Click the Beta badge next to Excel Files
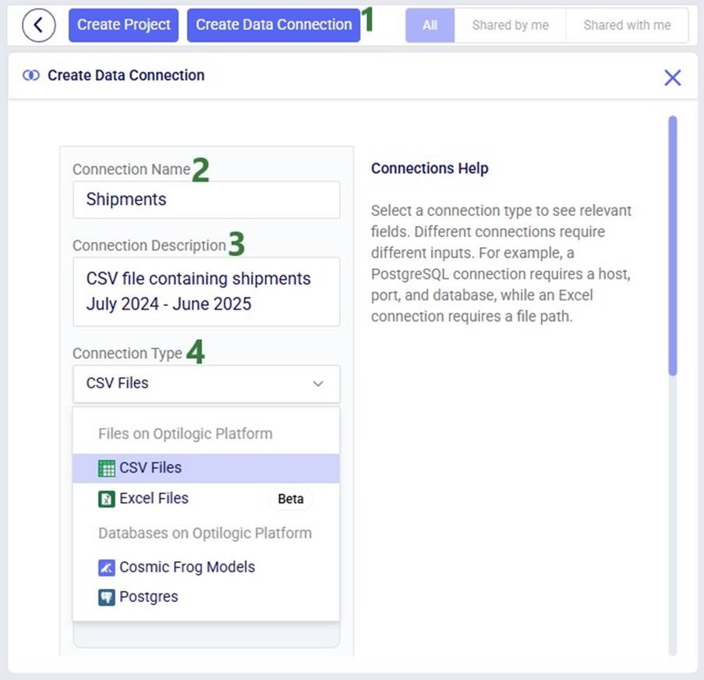Viewport: 704px width, 680px height. pos(291,499)
